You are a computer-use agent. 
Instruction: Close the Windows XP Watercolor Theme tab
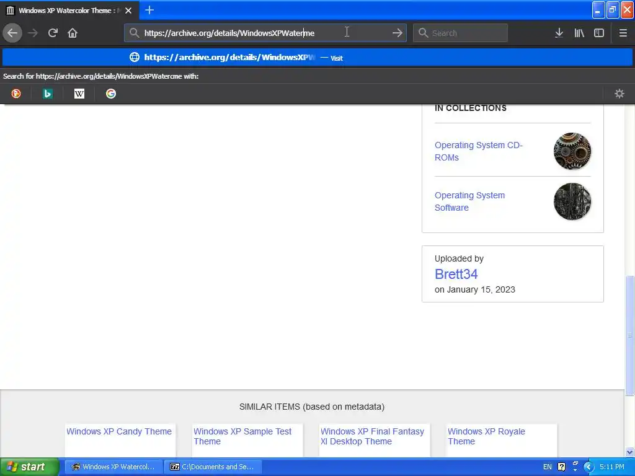[x=128, y=11]
